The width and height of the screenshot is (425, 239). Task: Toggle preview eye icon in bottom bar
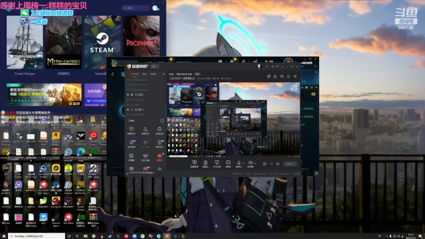(265, 164)
